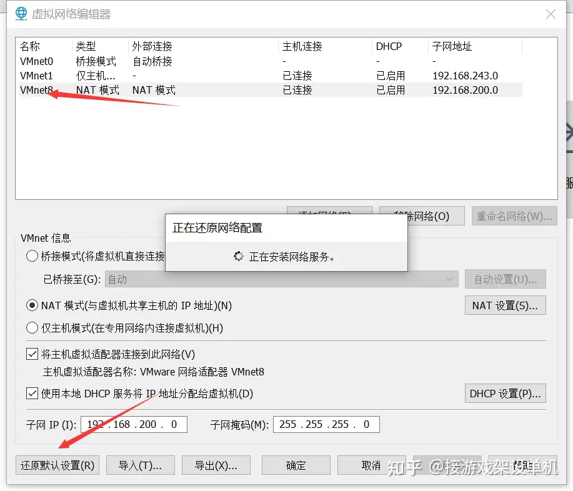Click the 正在还原网络配置 dialog title
The image size is (573, 491).
click(217, 228)
